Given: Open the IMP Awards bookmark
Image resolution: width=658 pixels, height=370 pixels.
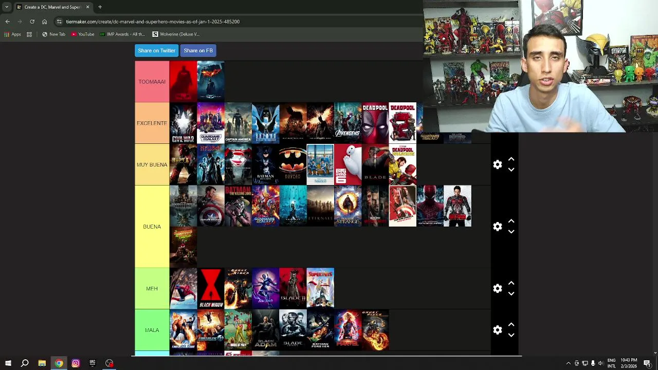Looking at the screenshot, I should [x=122, y=34].
